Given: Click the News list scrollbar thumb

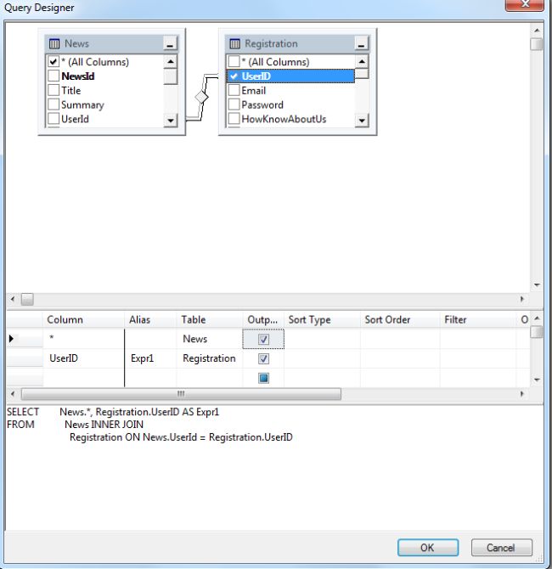Looking at the screenshot, I should pyautogui.click(x=170, y=76).
